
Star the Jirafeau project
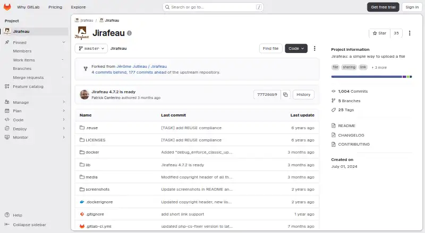(379, 33)
